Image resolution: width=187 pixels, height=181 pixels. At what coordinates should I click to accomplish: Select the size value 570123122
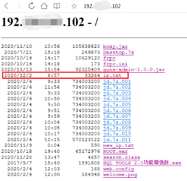(x=86, y=140)
